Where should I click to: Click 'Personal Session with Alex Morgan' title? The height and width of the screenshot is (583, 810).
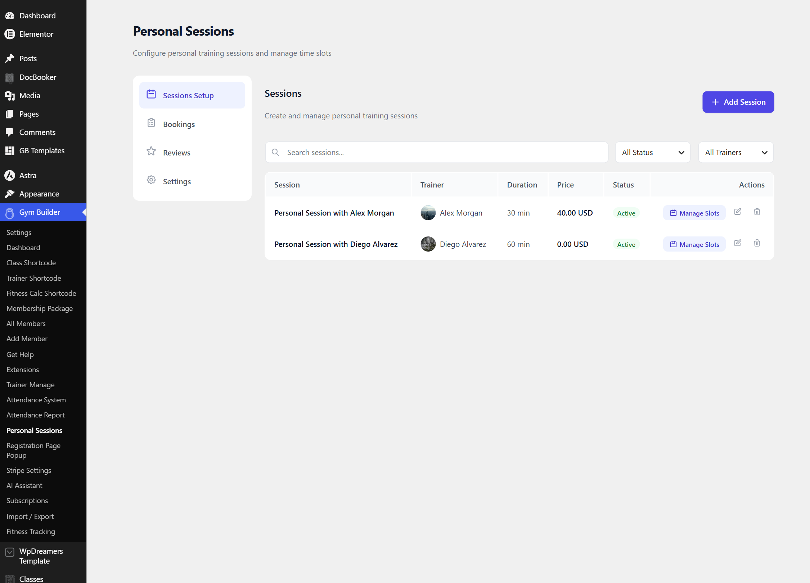(x=334, y=213)
